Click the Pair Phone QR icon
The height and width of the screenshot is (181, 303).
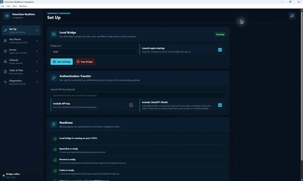coord(5,41)
